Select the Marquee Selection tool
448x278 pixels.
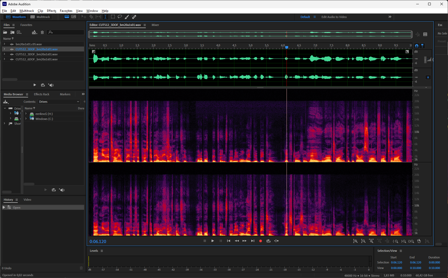coord(113,17)
